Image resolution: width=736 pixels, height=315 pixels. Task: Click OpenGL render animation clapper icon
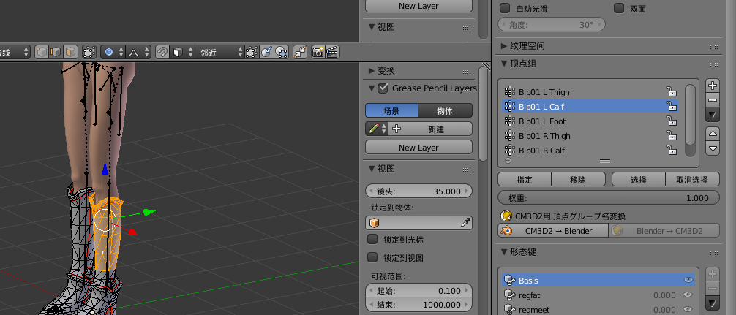[332, 52]
